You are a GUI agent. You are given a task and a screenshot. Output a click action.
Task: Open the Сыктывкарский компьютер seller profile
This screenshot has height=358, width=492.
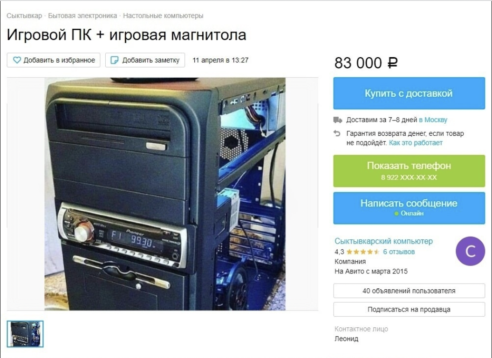coord(383,241)
